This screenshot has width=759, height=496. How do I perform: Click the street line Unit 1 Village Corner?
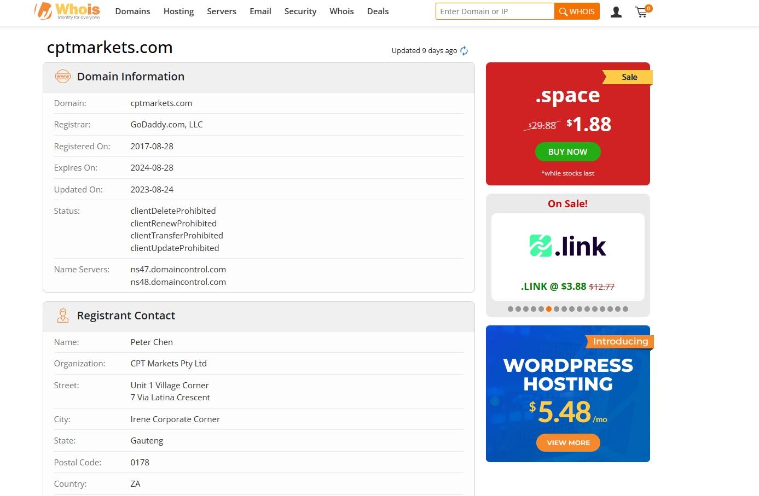(x=170, y=386)
